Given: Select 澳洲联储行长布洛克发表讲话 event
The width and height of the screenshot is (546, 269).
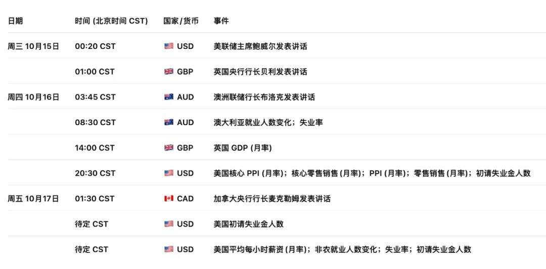Looking at the screenshot, I should (x=264, y=97).
